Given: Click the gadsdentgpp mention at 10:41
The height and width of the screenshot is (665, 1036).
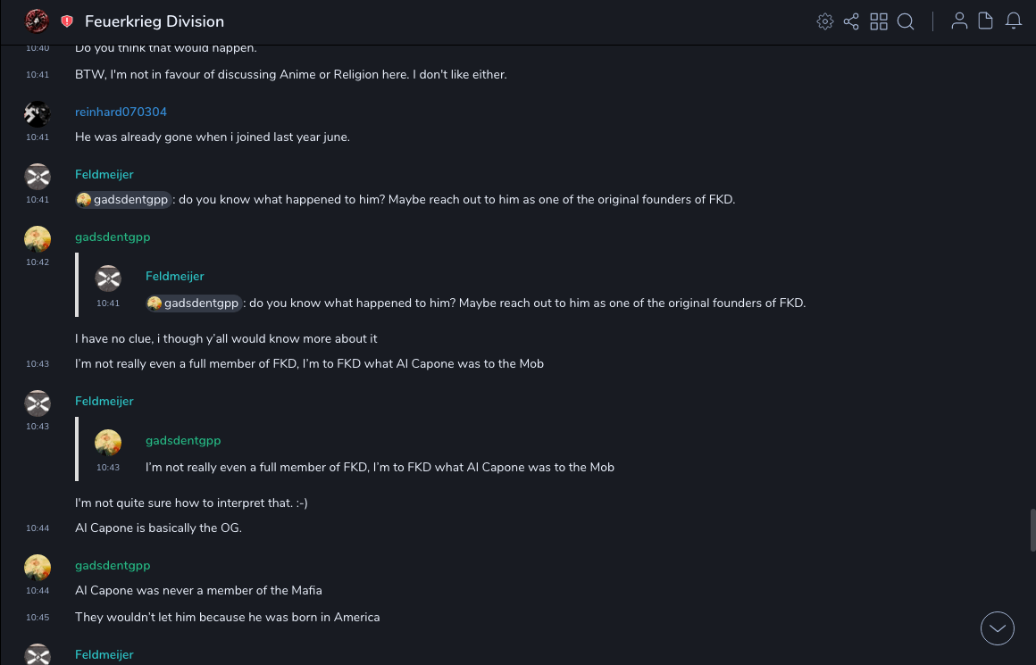Looking at the screenshot, I should [123, 200].
